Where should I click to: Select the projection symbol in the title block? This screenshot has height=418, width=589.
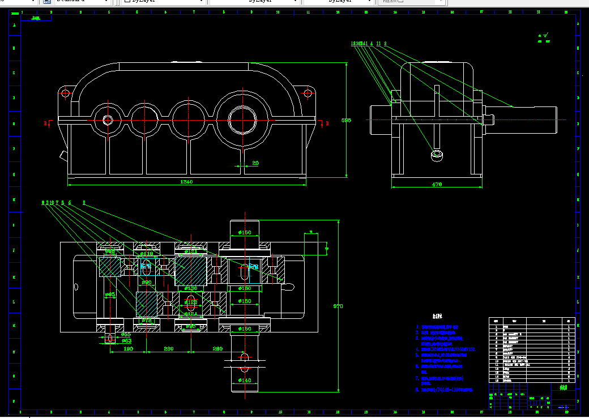(x=564, y=407)
